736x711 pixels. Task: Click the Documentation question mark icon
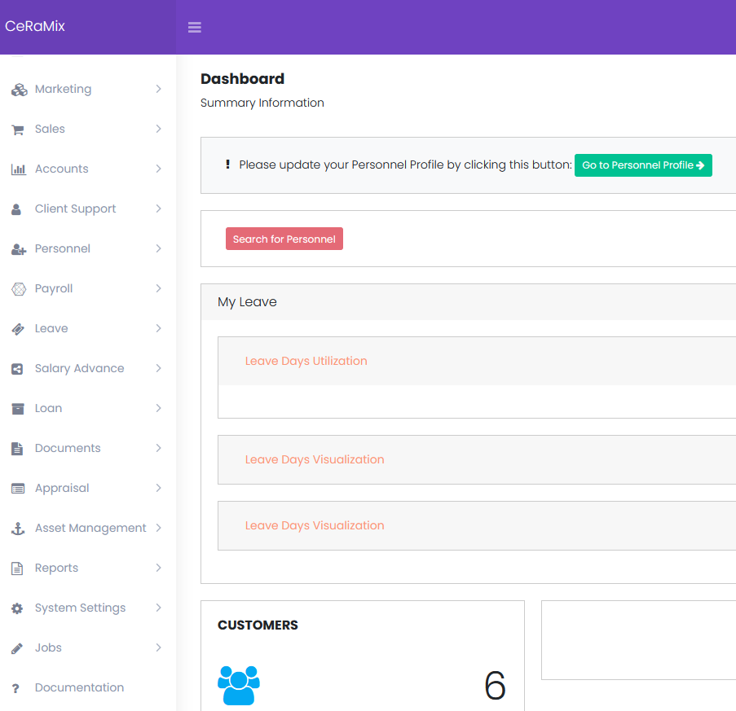[15, 688]
